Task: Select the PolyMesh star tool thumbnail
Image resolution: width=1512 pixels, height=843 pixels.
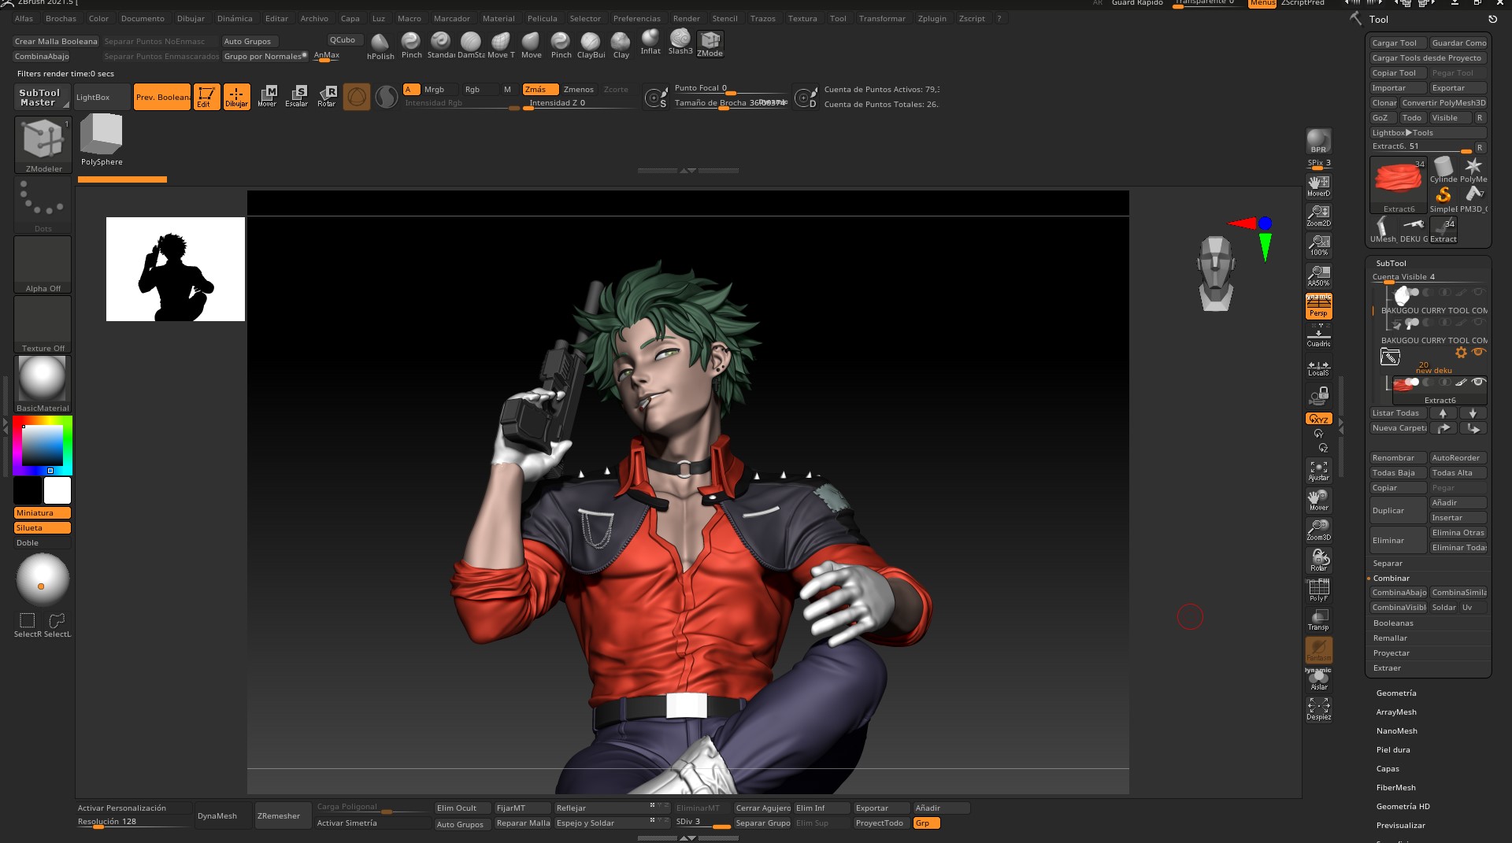Action: [1473, 170]
